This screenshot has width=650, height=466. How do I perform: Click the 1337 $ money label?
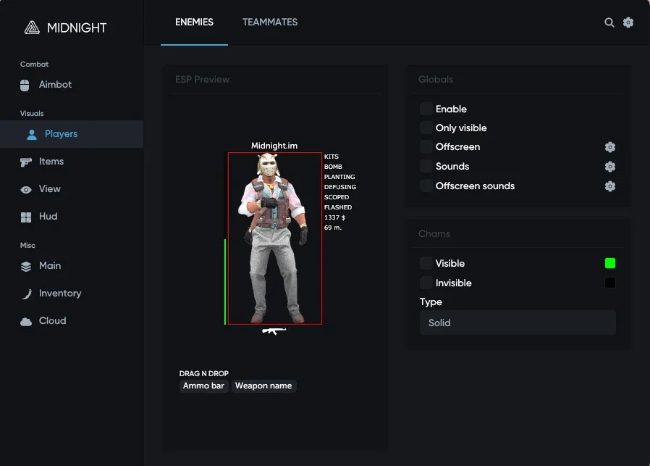click(334, 217)
